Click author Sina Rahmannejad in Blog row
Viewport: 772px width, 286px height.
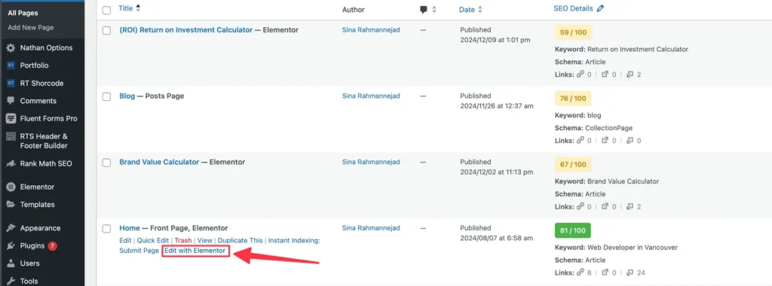pos(371,96)
